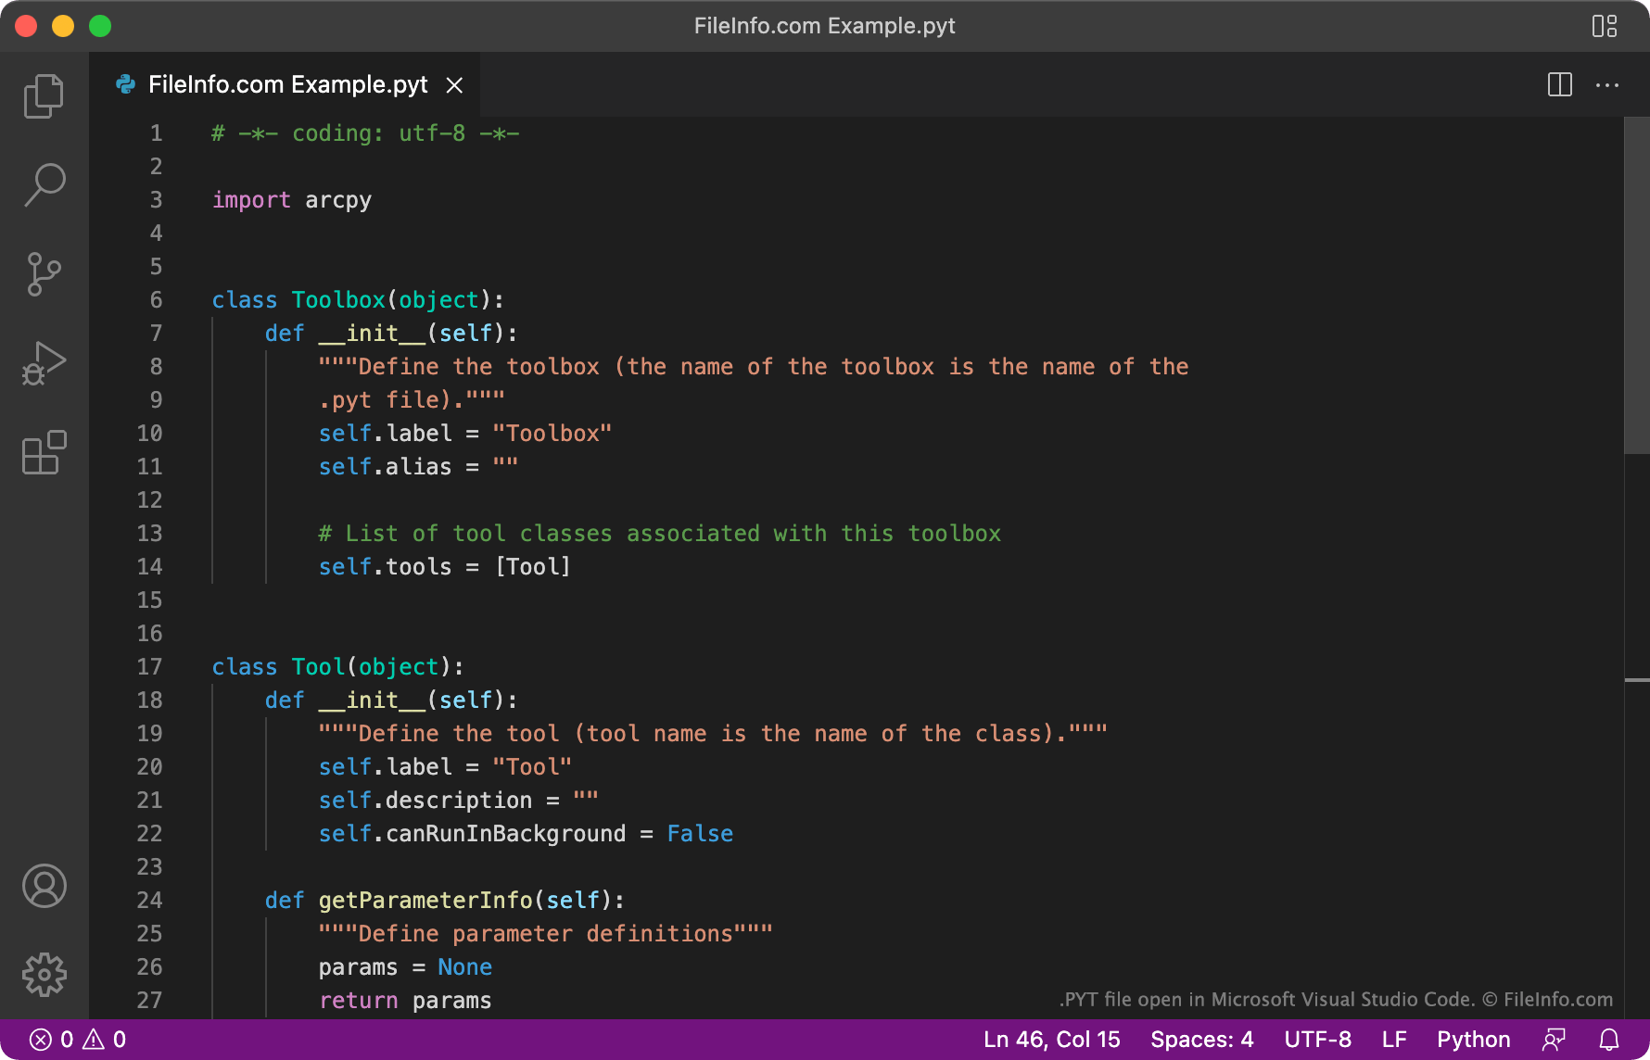Split the editor using the split icon
The image size is (1650, 1060).
pyautogui.click(x=1560, y=84)
